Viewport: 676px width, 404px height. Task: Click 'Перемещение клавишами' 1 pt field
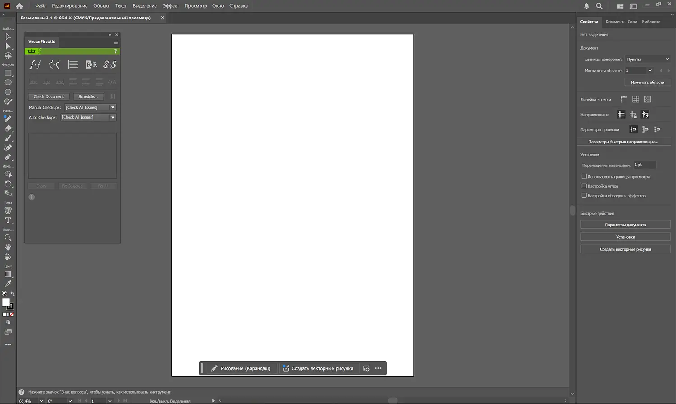(645, 165)
